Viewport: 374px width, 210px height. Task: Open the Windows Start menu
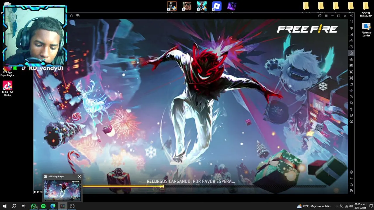tap(5, 206)
